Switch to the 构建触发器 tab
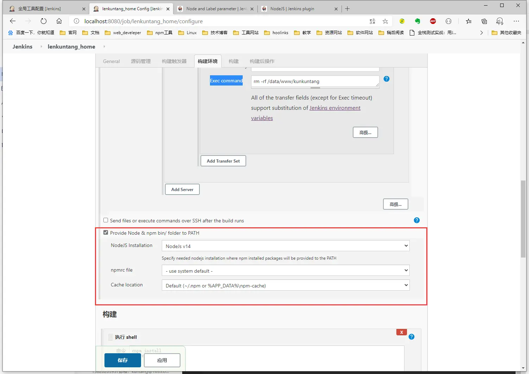 click(x=174, y=61)
